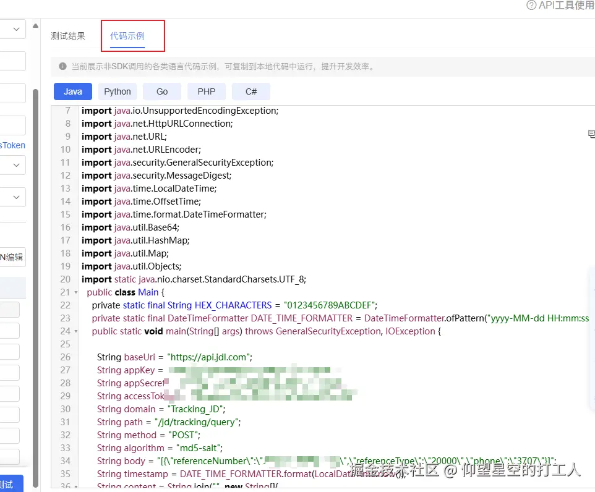Click the import java.util.HashMap line
Image resolution: width=595 pixels, height=492 pixels.
tap(135, 240)
